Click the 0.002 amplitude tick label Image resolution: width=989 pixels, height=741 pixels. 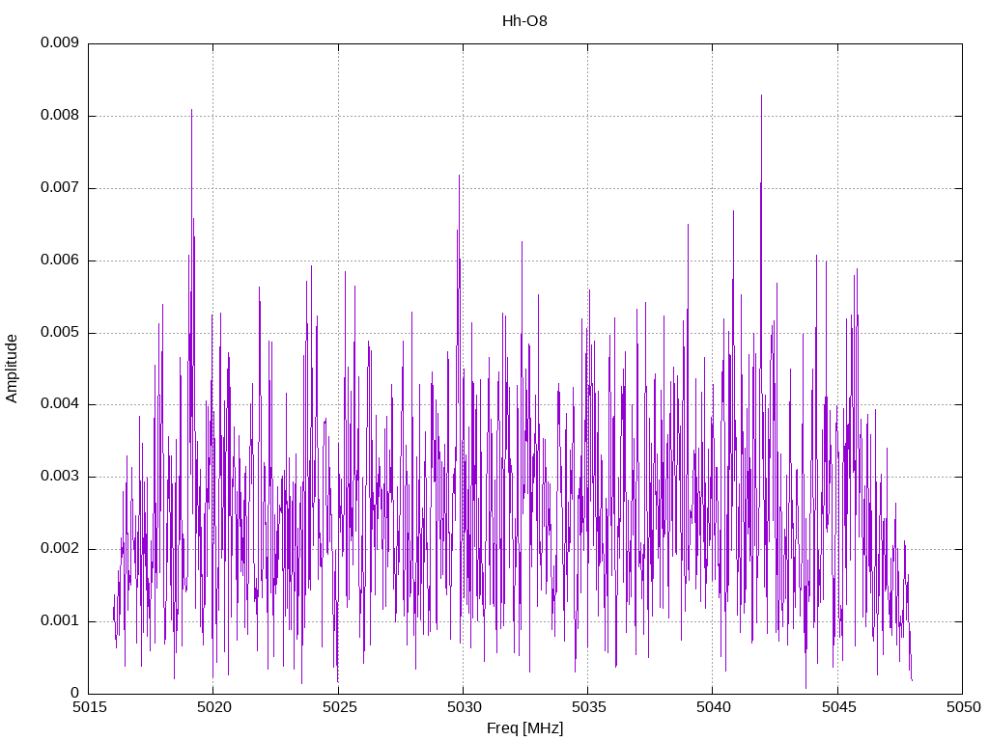pyautogui.click(x=59, y=549)
